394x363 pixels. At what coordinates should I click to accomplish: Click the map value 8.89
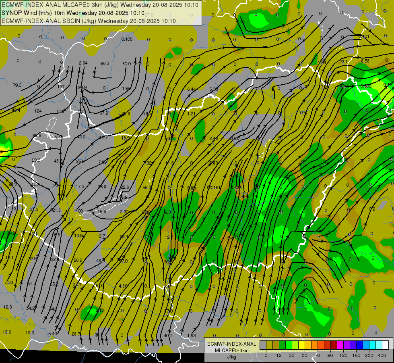(x=192, y=188)
